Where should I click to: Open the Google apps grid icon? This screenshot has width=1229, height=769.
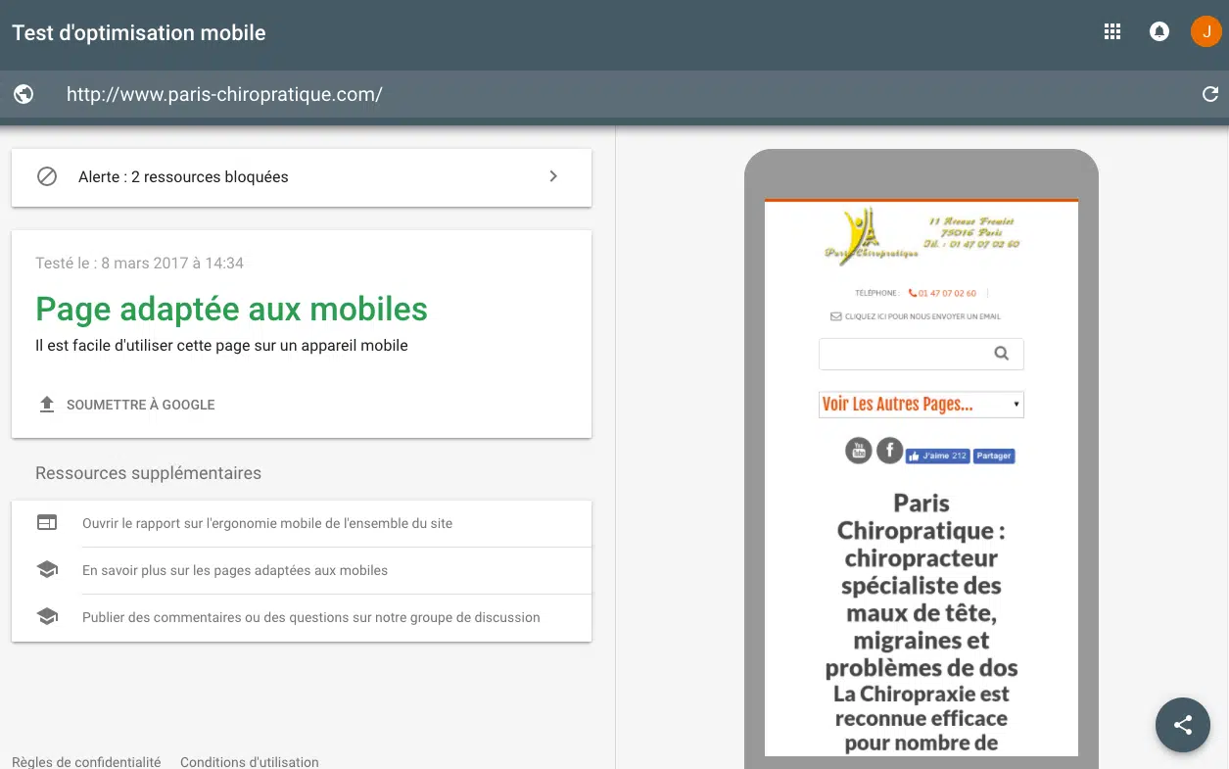(x=1111, y=31)
